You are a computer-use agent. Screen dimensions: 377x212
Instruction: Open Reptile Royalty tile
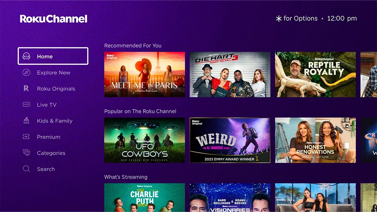click(x=316, y=75)
